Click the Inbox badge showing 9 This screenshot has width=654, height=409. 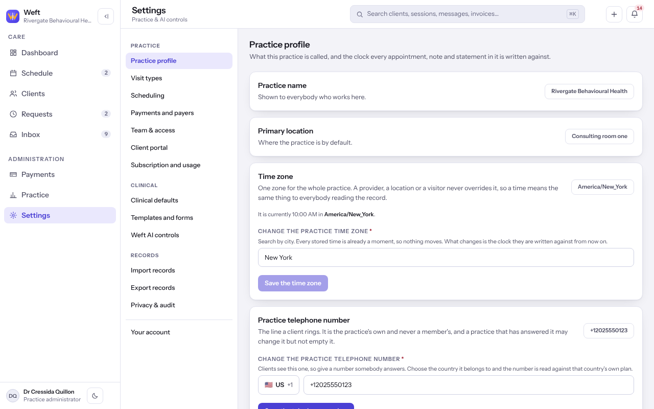(x=106, y=134)
